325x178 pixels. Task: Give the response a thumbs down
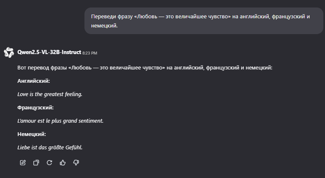[x=76, y=163]
